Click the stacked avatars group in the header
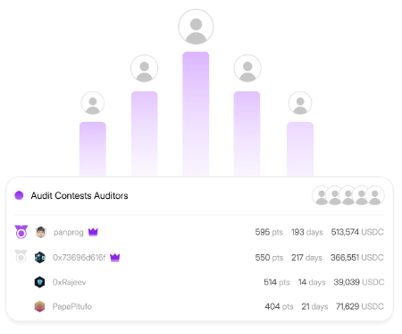 coord(348,195)
